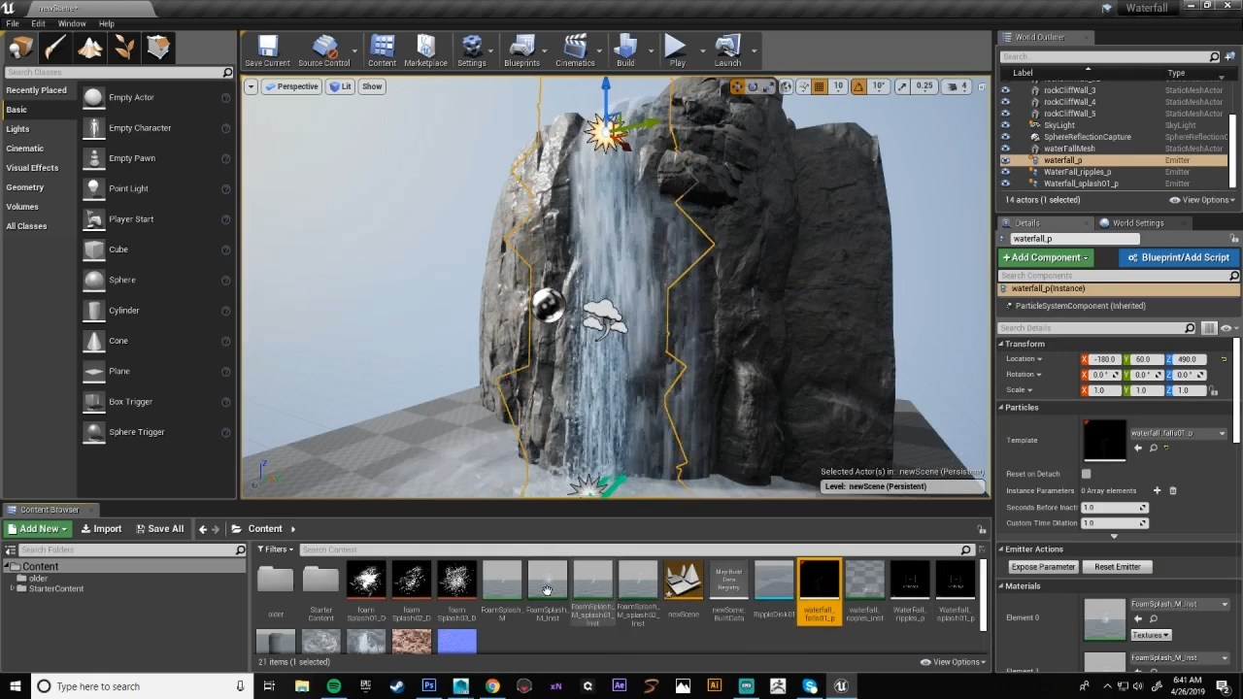1243x699 pixels.
Task: Select the newScene map thumbnail
Action: (x=684, y=581)
